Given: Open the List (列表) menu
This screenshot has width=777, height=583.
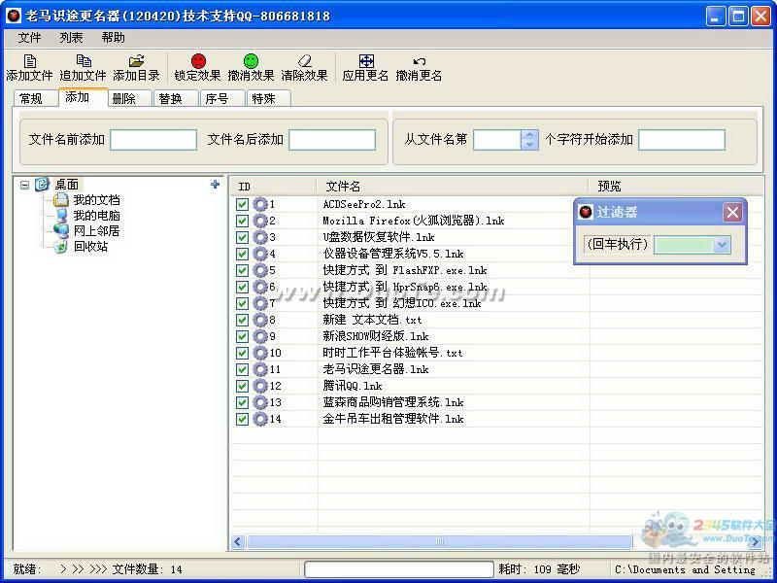Looking at the screenshot, I should point(71,38).
